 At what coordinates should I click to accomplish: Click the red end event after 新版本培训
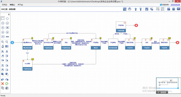tap(177, 43)
